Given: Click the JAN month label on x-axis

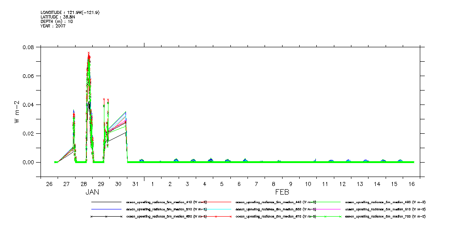Looking at the screenshot, I should point(92,192).
